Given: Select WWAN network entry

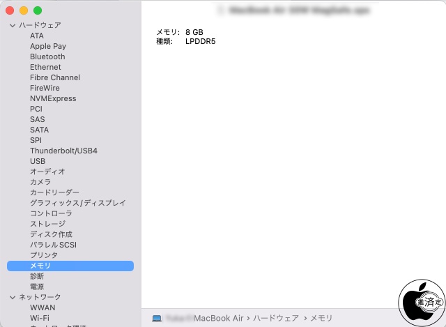Looking at the screenshot, I should pyautogui.click(x=43, y=307).
